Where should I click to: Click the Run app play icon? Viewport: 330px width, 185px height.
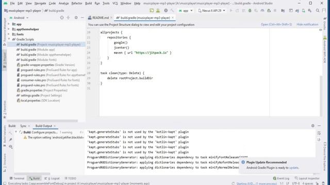point(231,10)
